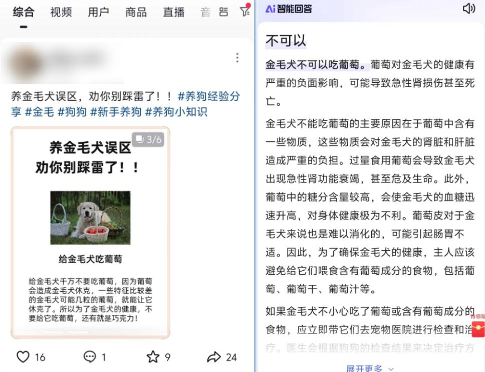485x372 pixels.
Task: Tap the red envelope reward icon
Action: pos(478,329)
